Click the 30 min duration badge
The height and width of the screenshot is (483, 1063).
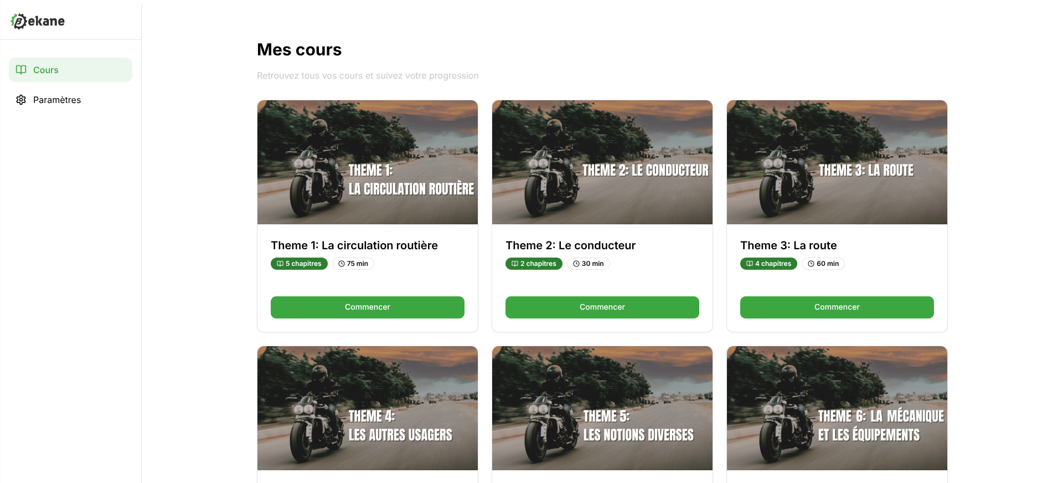coord(589,264)
